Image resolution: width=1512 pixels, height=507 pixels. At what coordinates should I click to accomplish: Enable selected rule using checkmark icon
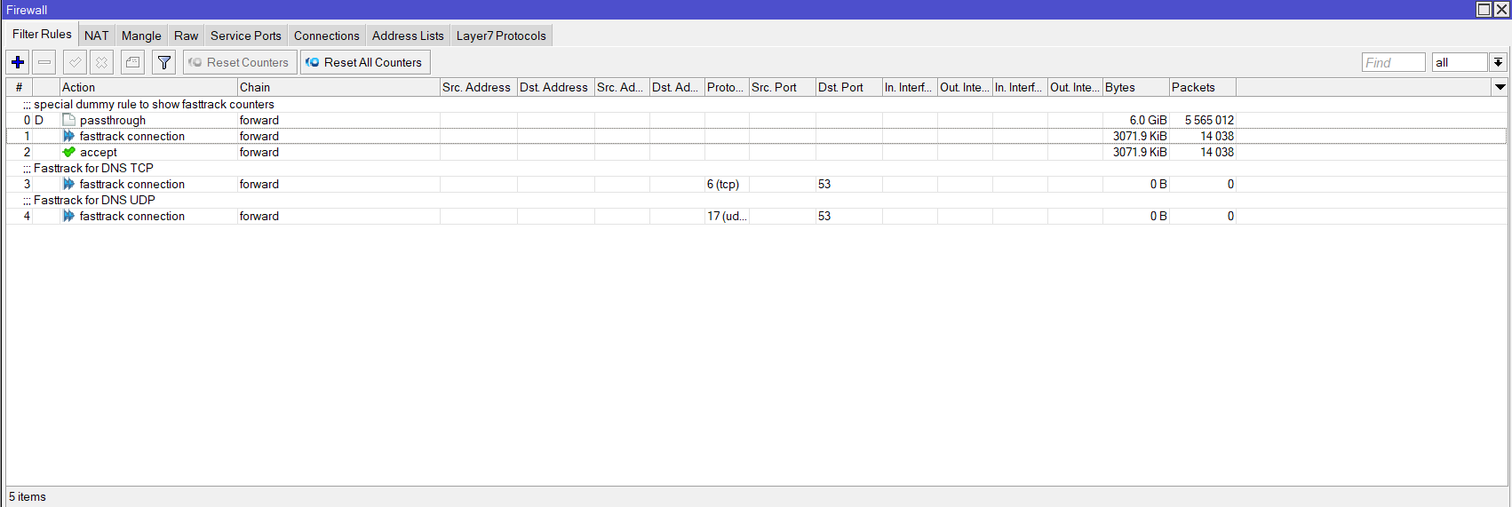coord(76,62)
